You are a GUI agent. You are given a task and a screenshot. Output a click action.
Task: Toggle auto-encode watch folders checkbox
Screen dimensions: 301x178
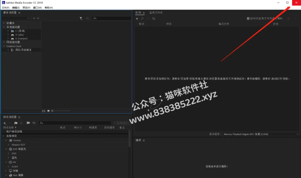click(248, 19)
